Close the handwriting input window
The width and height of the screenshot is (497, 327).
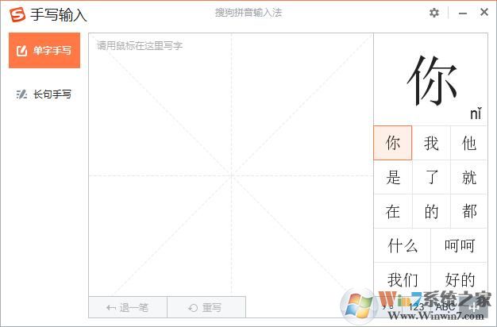click(484, 13)
